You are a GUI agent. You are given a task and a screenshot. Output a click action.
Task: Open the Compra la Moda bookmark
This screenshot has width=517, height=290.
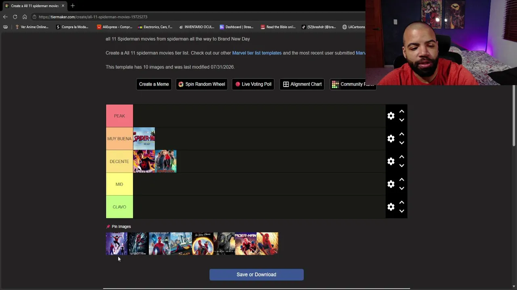[72, 27]
